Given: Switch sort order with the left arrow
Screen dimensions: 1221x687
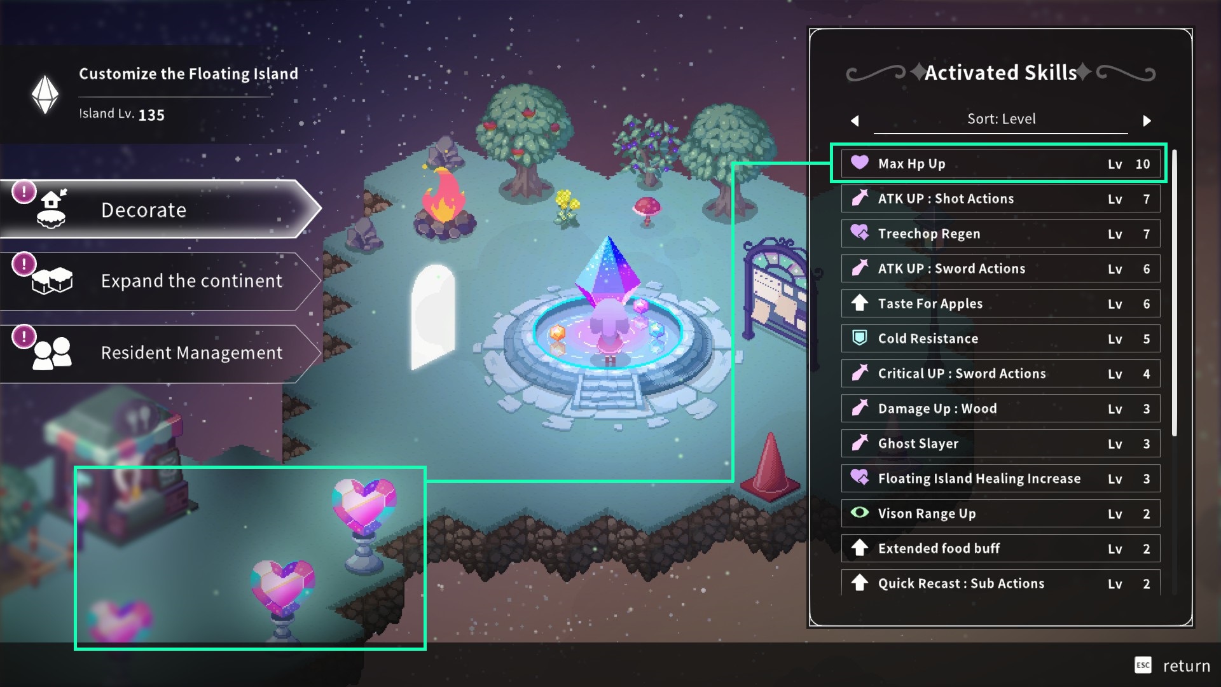Looking at the screenshot, I should tap(855, 120).
